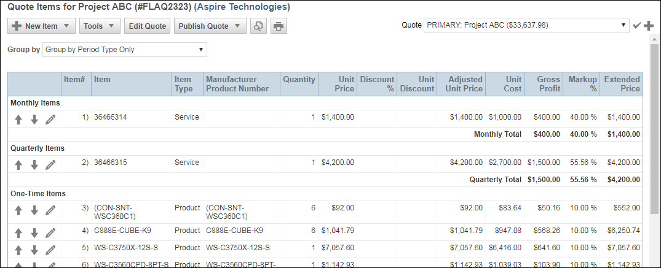
Task: Edit item 36466314 with pencil icon
Action: (50, 120)
